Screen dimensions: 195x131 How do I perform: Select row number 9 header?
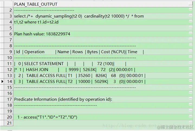point(8,52)
